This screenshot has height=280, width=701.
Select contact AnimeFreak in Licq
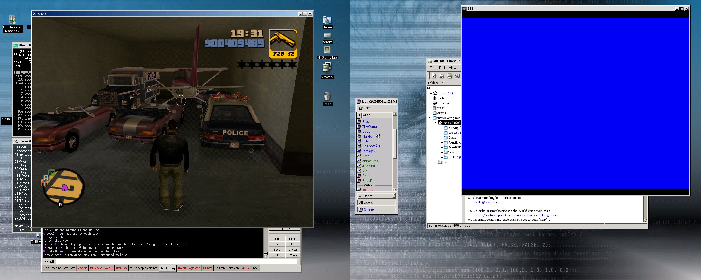[x=371, y=161]
